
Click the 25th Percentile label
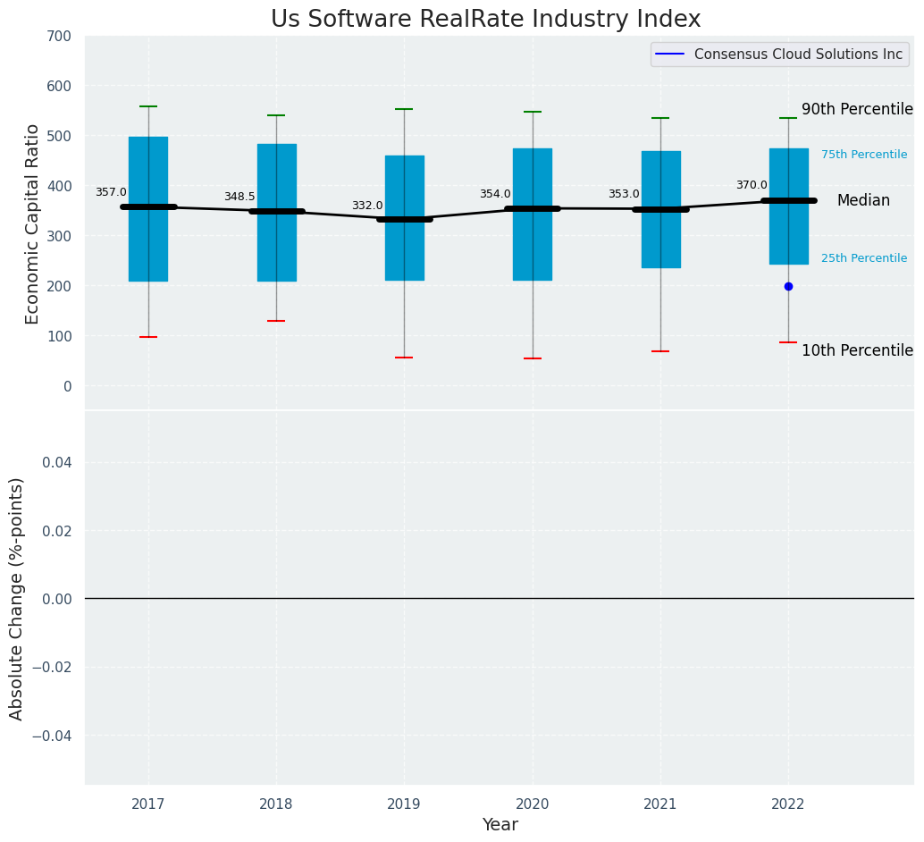(863, 258)
